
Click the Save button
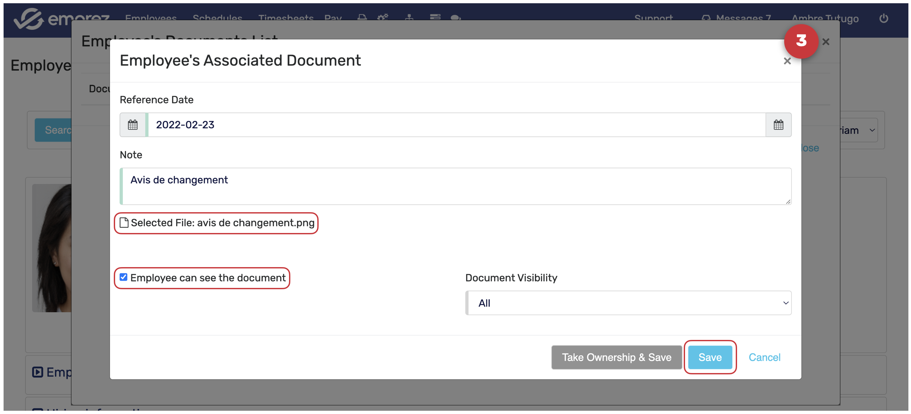pos(710,357)
